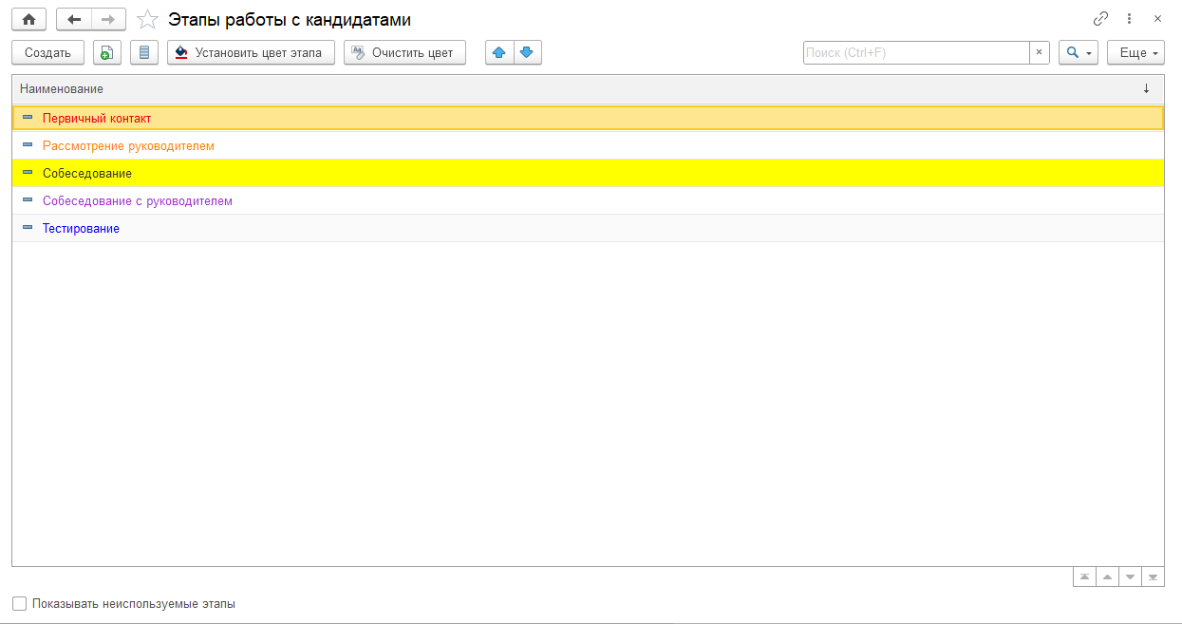Image resolution: width=1182 pixels, height=624 pixels.
Task: Clear the search field with x
Action: point(1040,52)
